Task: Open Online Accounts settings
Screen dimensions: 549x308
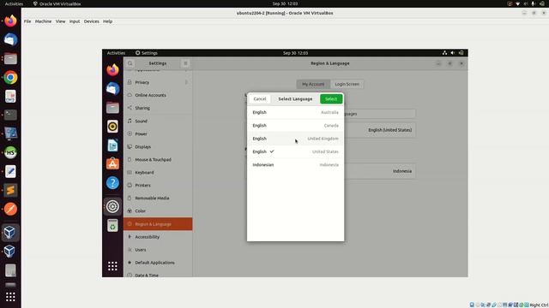Action: pyautogui.click(x=158, y=95)
